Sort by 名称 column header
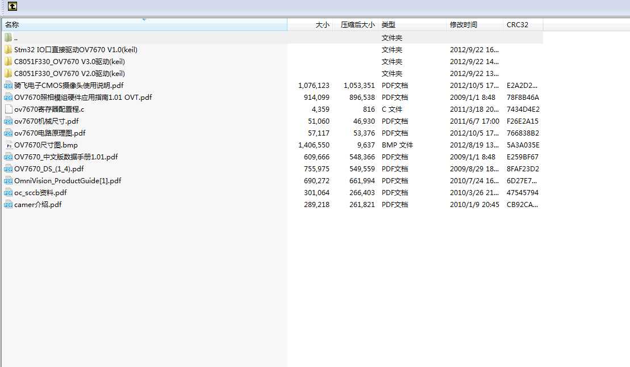The width and height of the screenshot is (630, 367). 145,25
